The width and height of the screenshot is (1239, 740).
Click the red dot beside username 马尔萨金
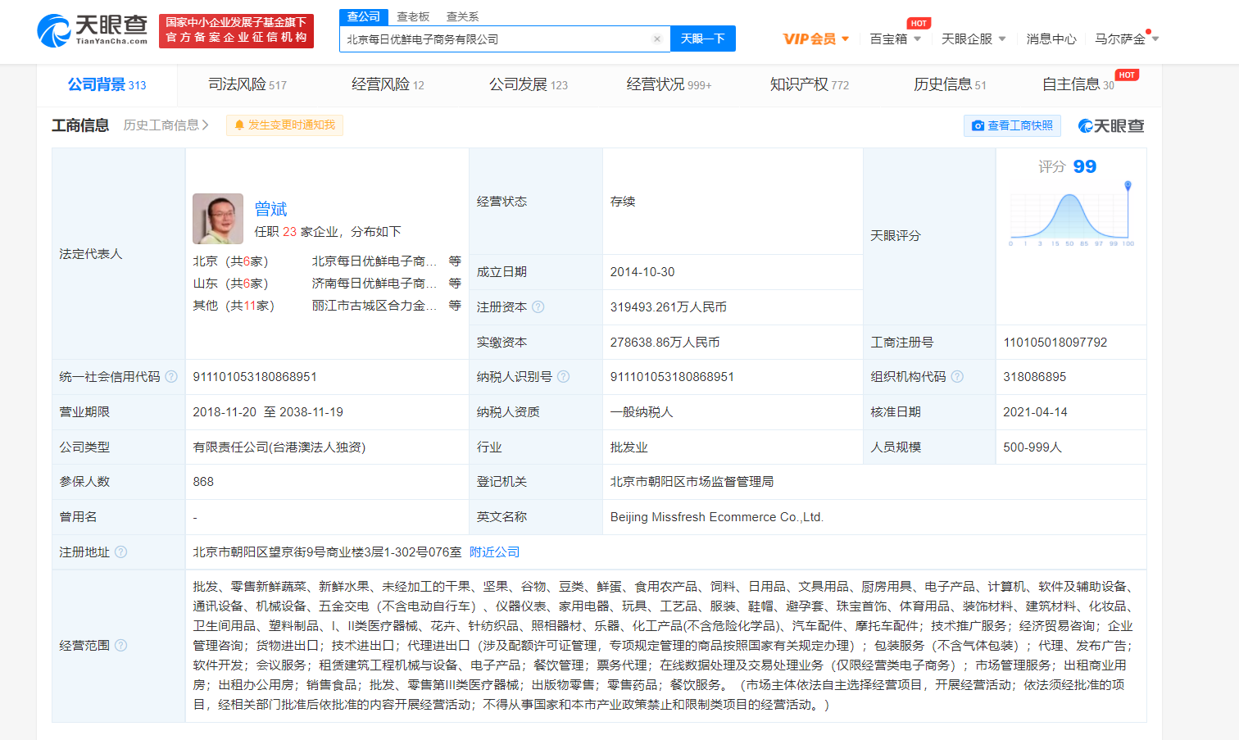1149,32
